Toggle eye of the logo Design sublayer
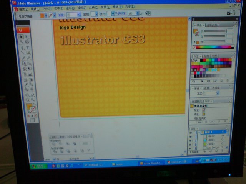 click(x=190, y=148)
